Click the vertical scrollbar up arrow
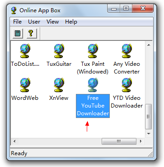 pyautogui.click(x=149, y=45)
